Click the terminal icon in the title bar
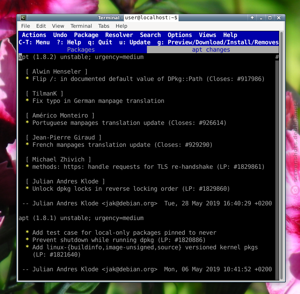300x294 pixels. tap(23, 18)
